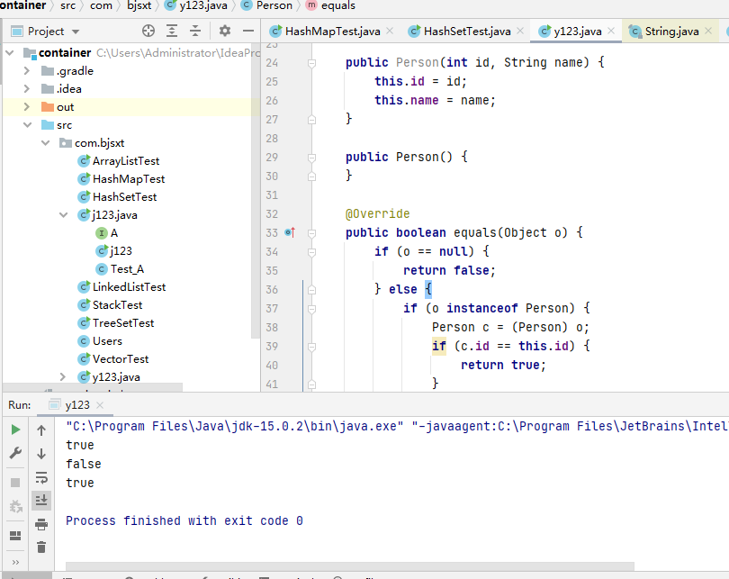Select HashSetTest in project tree
This screenshot has height=579, width=729.
coord(117,197)
